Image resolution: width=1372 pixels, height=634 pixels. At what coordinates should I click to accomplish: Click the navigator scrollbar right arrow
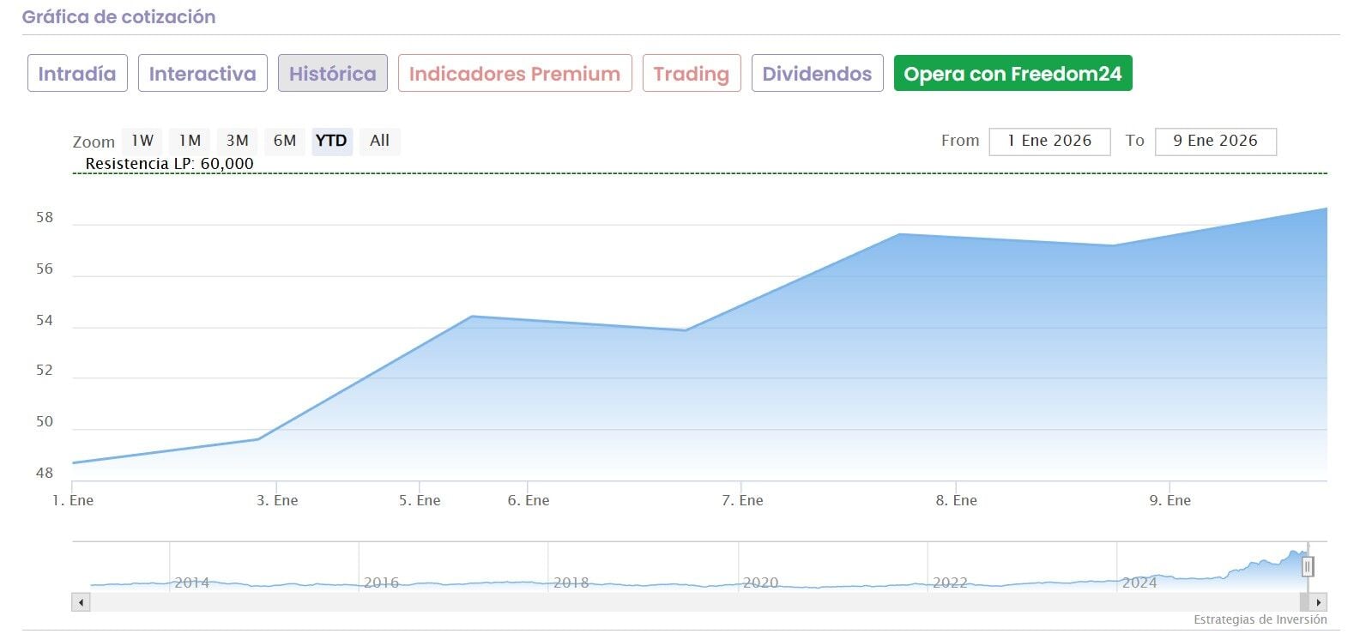(1319, 602)
